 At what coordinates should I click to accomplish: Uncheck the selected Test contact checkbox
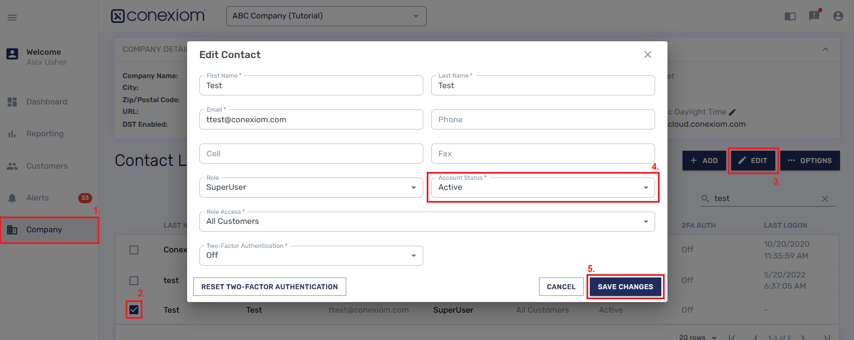(134, 309)
